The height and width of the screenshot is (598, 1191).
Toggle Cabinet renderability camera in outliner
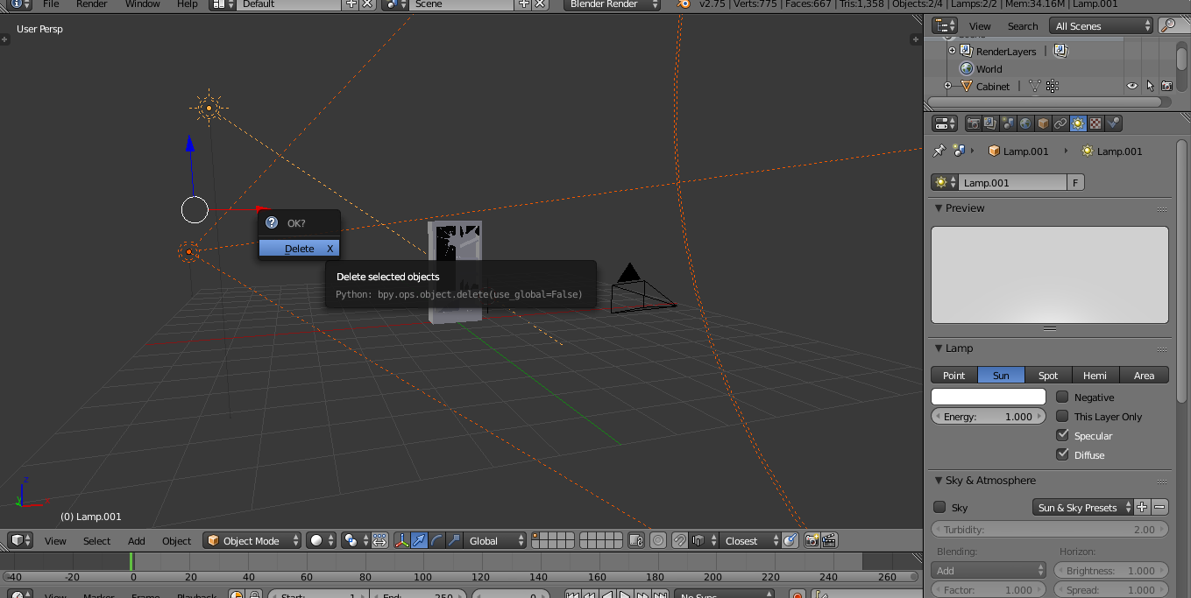[x=1166, y=86]
